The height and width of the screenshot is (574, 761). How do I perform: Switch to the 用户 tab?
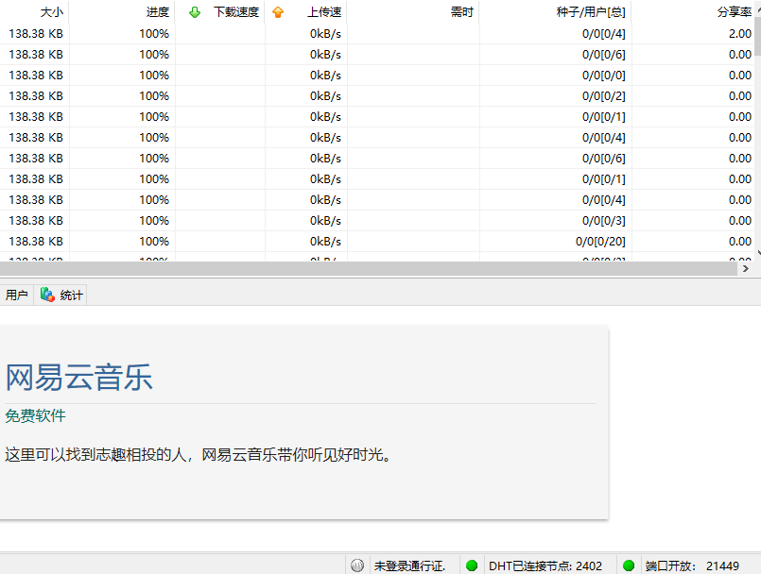[16, 295]
